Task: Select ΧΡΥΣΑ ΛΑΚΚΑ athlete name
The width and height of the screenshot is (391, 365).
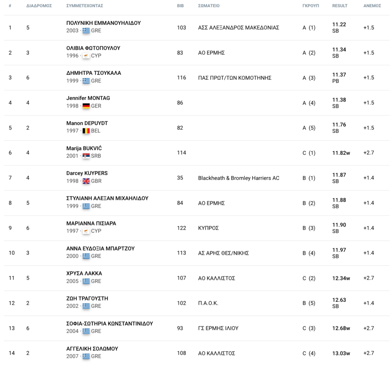Action: point(84,273)
